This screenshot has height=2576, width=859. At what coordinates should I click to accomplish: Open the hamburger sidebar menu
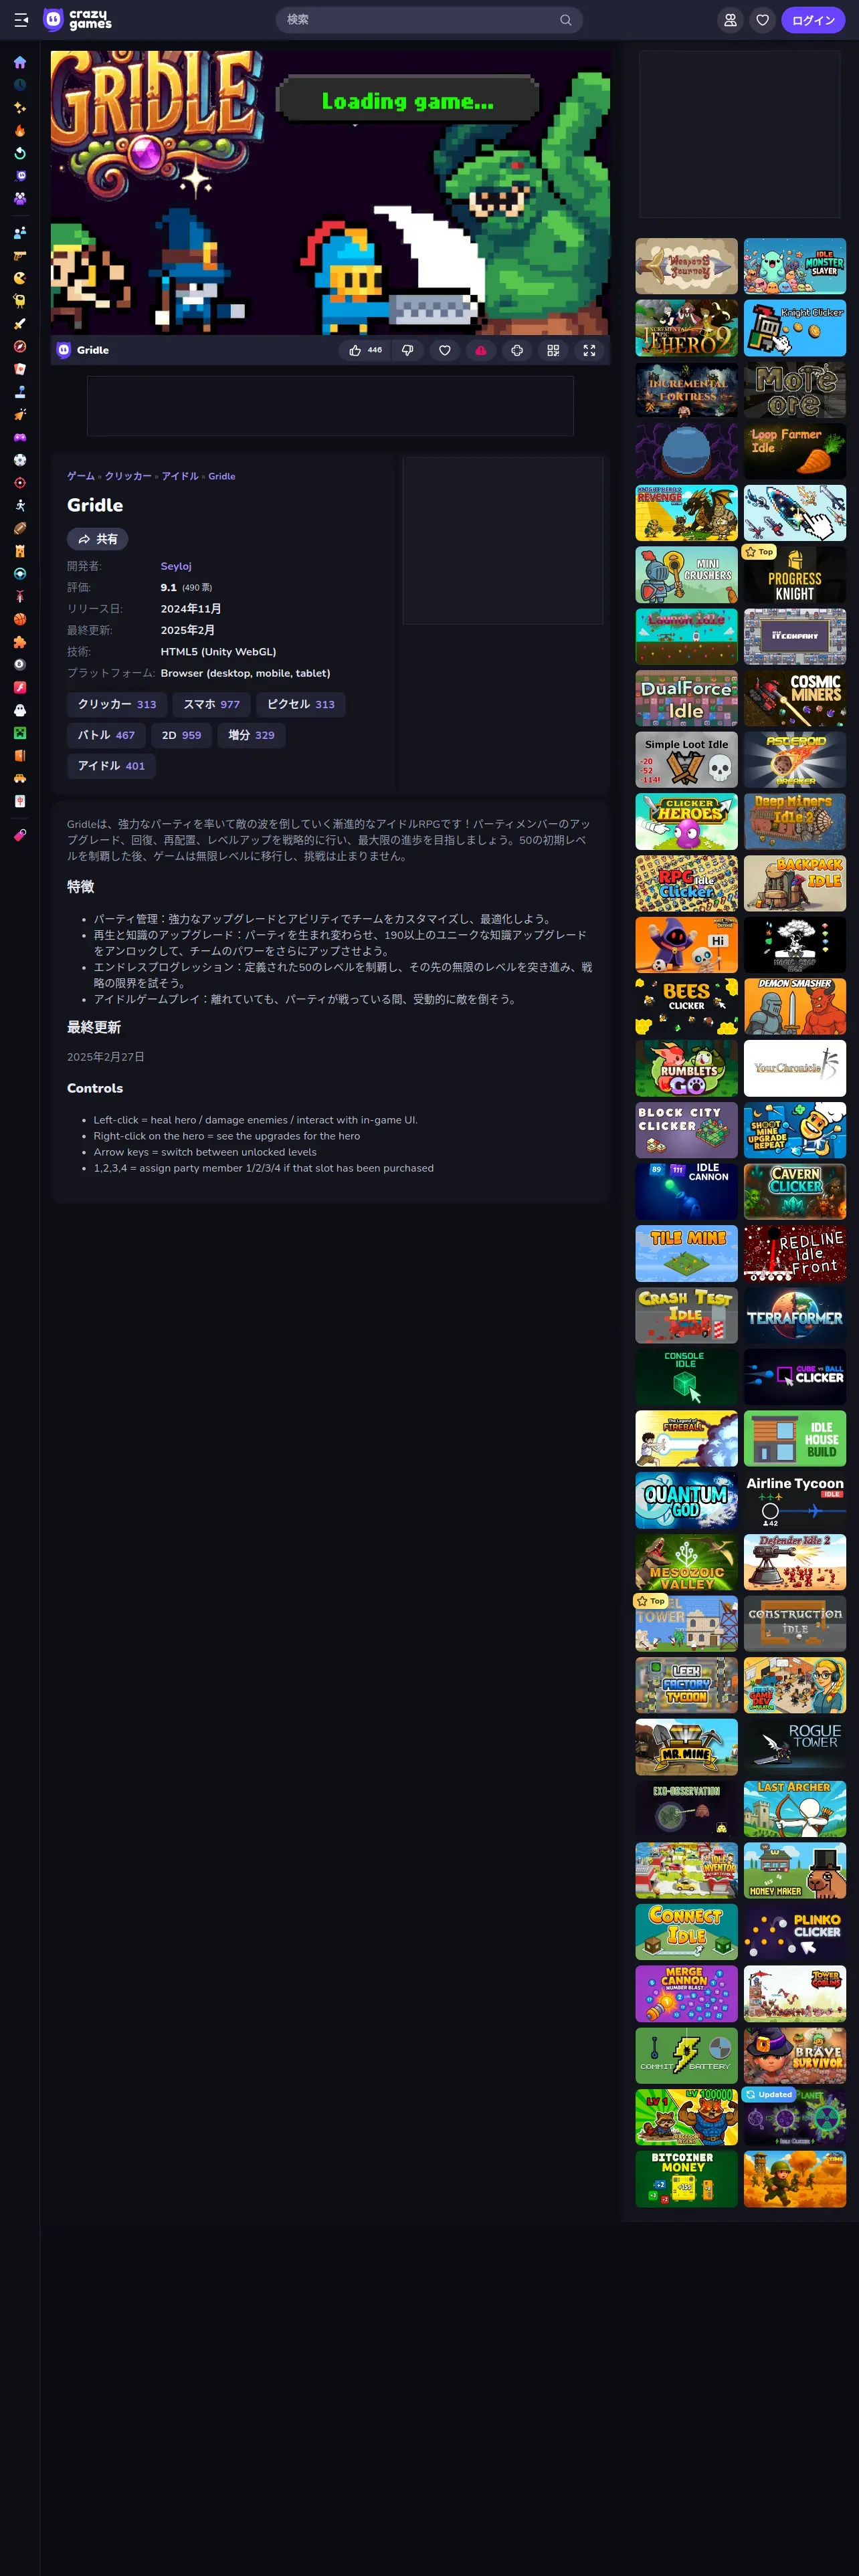pos(20,20)
